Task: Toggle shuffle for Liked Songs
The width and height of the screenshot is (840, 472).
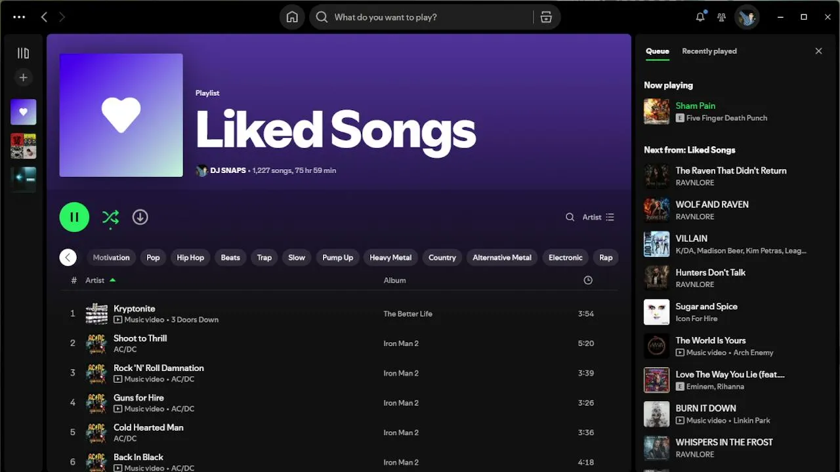Action: coord(110,217)
